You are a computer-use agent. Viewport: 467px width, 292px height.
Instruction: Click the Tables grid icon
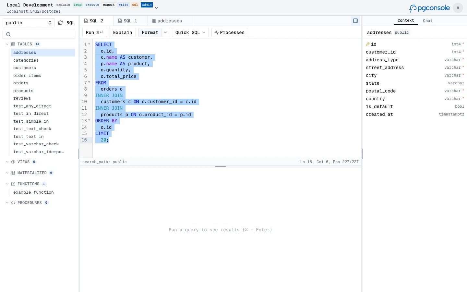click(13, 44)
